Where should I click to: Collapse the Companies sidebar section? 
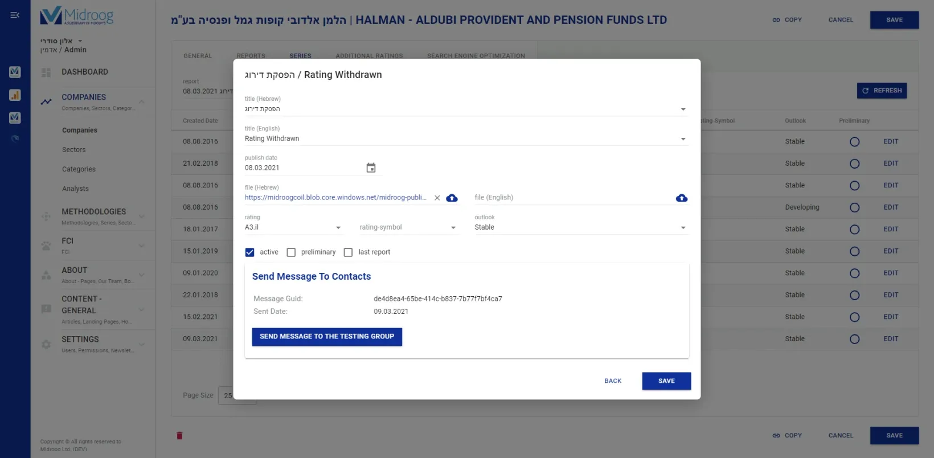[142, 102]
